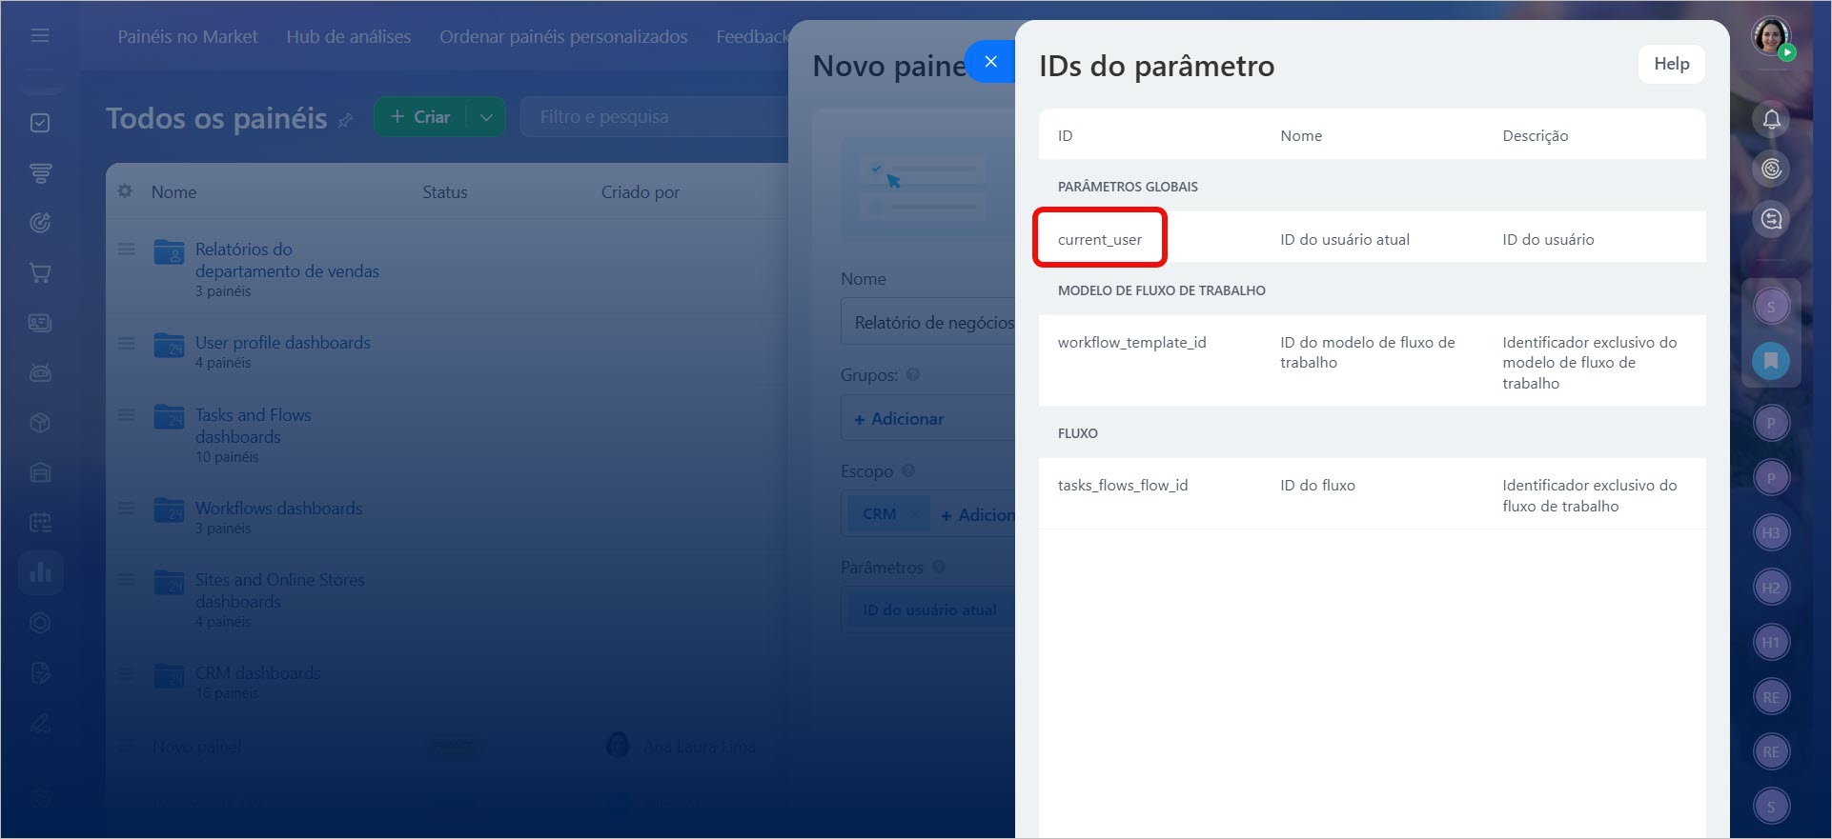Open the Relatórios do departamento de vendas folder
The image size is (1832, 839).
286,260
